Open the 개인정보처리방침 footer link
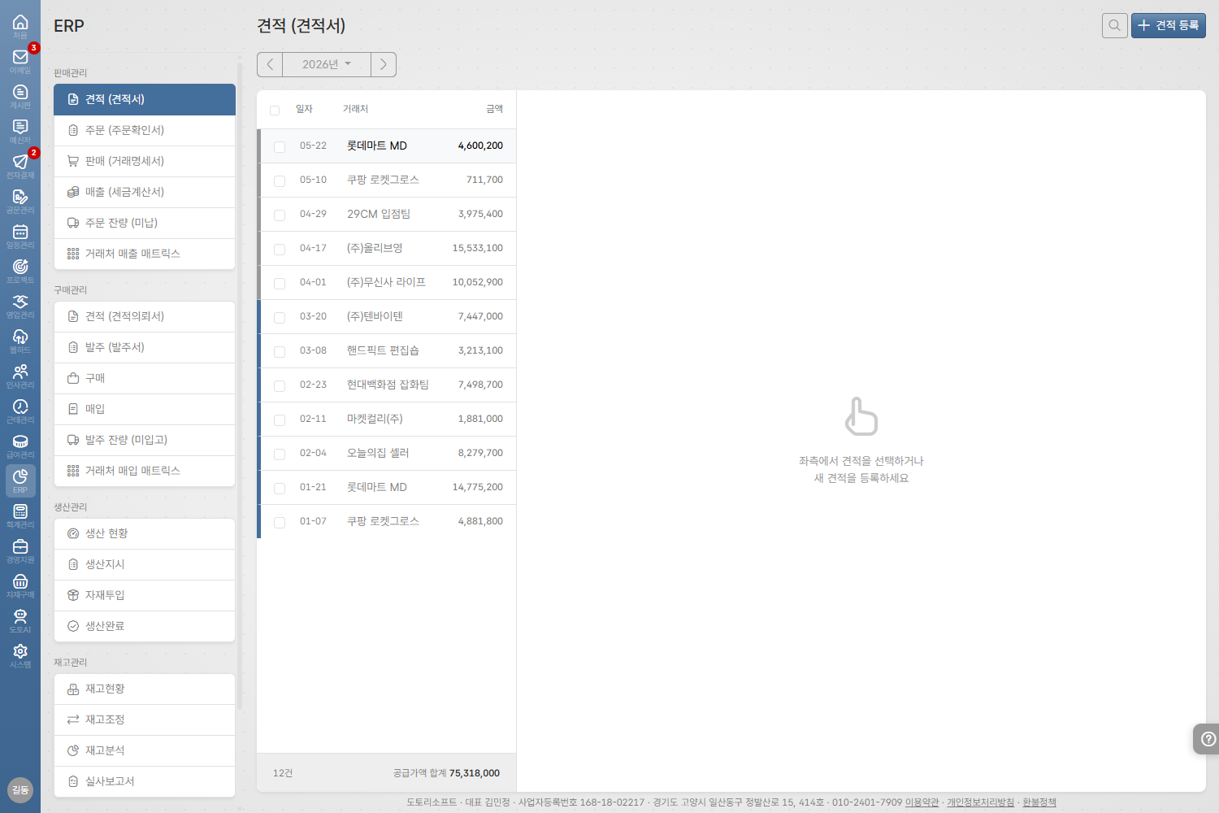This screenshot has height=813, width=1219. tap(980, 802)
